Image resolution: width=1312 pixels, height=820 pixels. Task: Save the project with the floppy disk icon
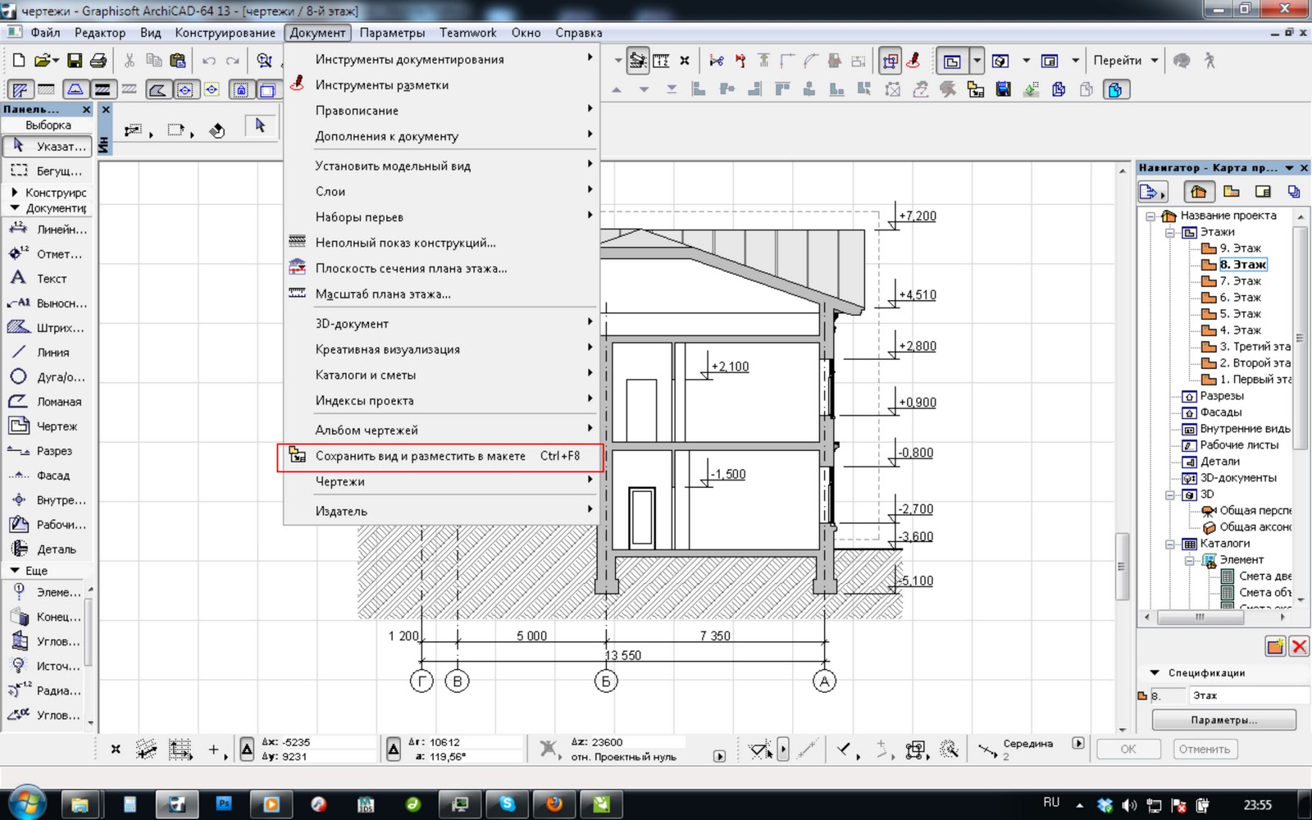click(75, 60)
